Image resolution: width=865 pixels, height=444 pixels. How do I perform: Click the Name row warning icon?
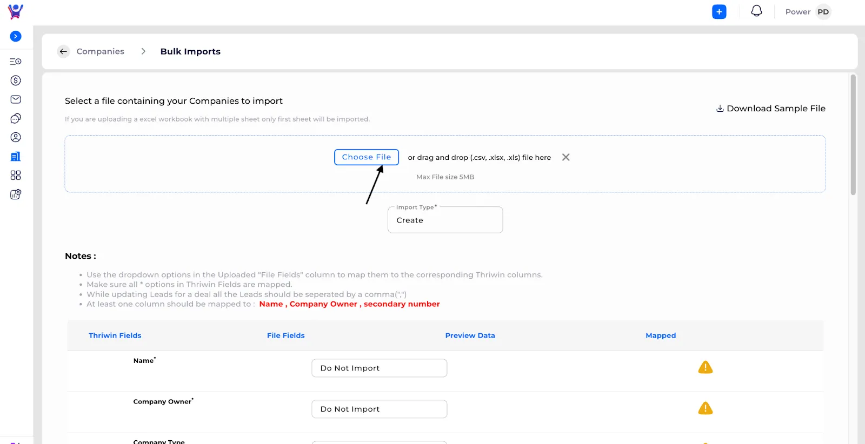click(706, 367)
